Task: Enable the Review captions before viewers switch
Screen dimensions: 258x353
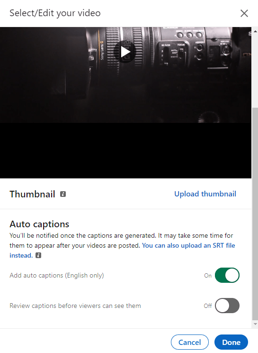Action: tap(227, 306)
